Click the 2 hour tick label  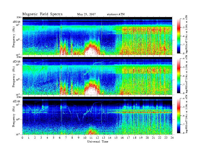pyautogui.click(x=35, y=138)
